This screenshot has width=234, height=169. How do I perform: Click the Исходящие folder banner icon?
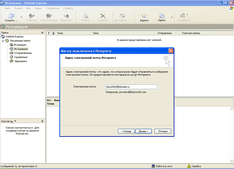(x=3, y=27)
